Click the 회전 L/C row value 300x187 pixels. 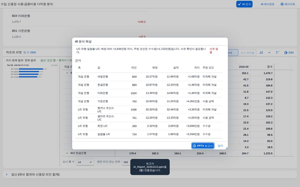click(102, 126)
